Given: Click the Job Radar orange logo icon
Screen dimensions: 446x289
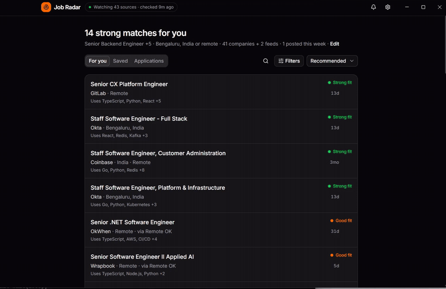Looking at the screenshot, I should pos(46,7).
